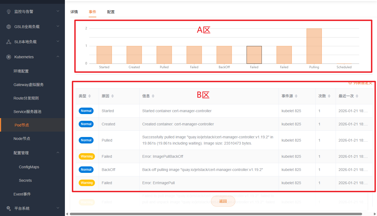Open Node节点 in the sidebar
This screenshot has height=216, width=377.
click(x=22, y=139)
